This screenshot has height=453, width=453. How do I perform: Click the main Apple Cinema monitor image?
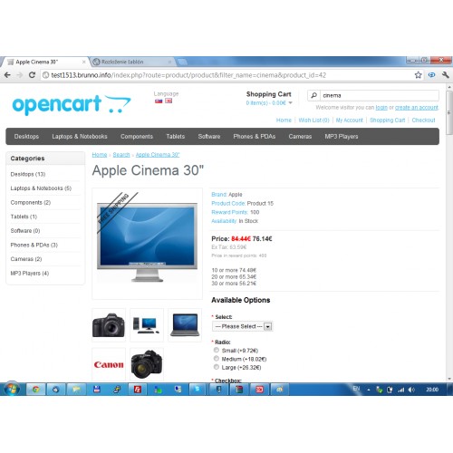pyautogui.click(x=147, y=244)
